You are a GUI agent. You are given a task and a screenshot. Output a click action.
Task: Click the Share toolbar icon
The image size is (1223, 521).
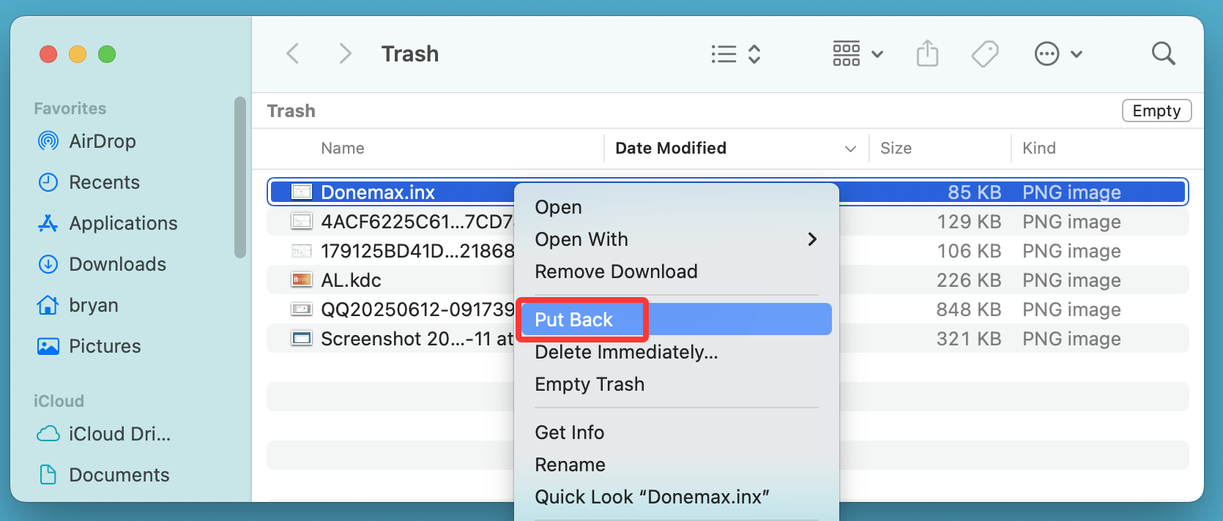point(927,53)
